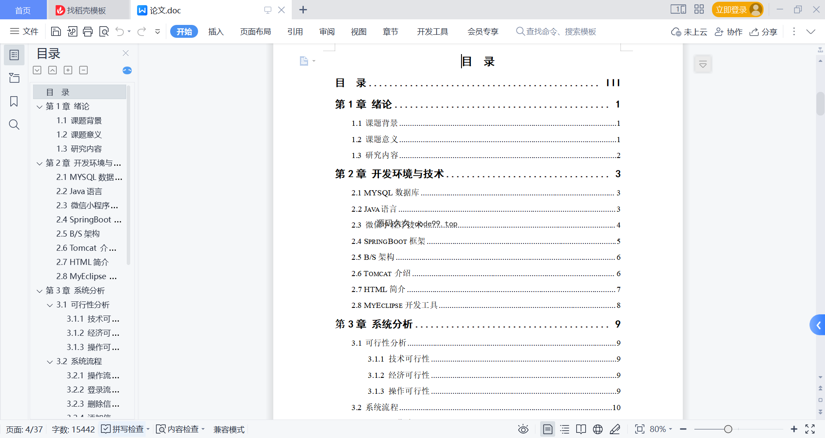Click 未上云 cloud status button
Image resolution: width=825 pixels, height=438 pixels.
[x=689, y=32]
